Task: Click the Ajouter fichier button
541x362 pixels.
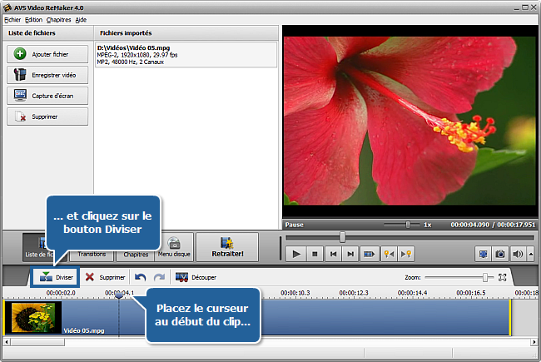Action: pyautogui.click(x=47, y=54)
